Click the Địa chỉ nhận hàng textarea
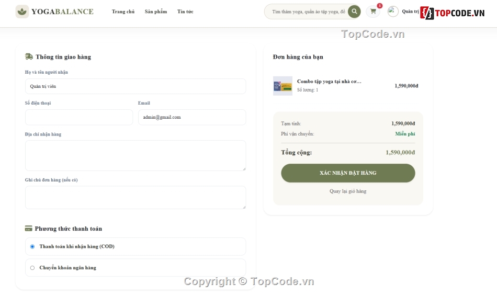The image size is (497, 296). coord(135,156)
